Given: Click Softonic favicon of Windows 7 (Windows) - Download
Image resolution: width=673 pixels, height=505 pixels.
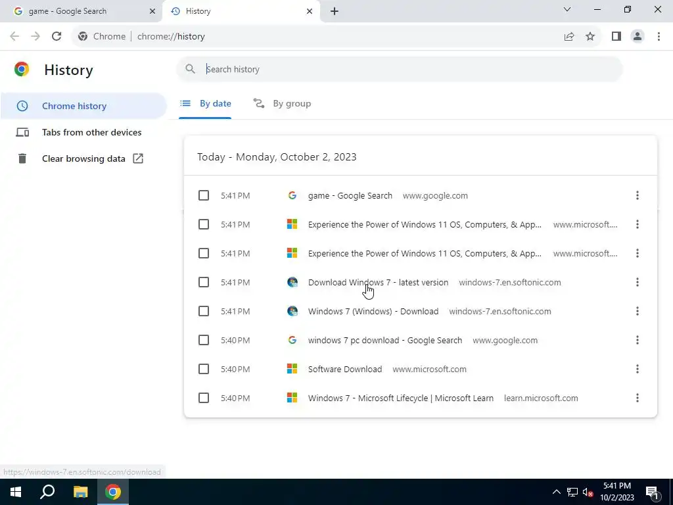Looking at the screenshot, I should (292, 311).
